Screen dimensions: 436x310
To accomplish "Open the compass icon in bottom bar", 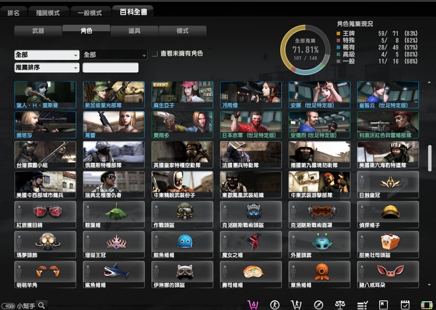I will click(319, 305).
